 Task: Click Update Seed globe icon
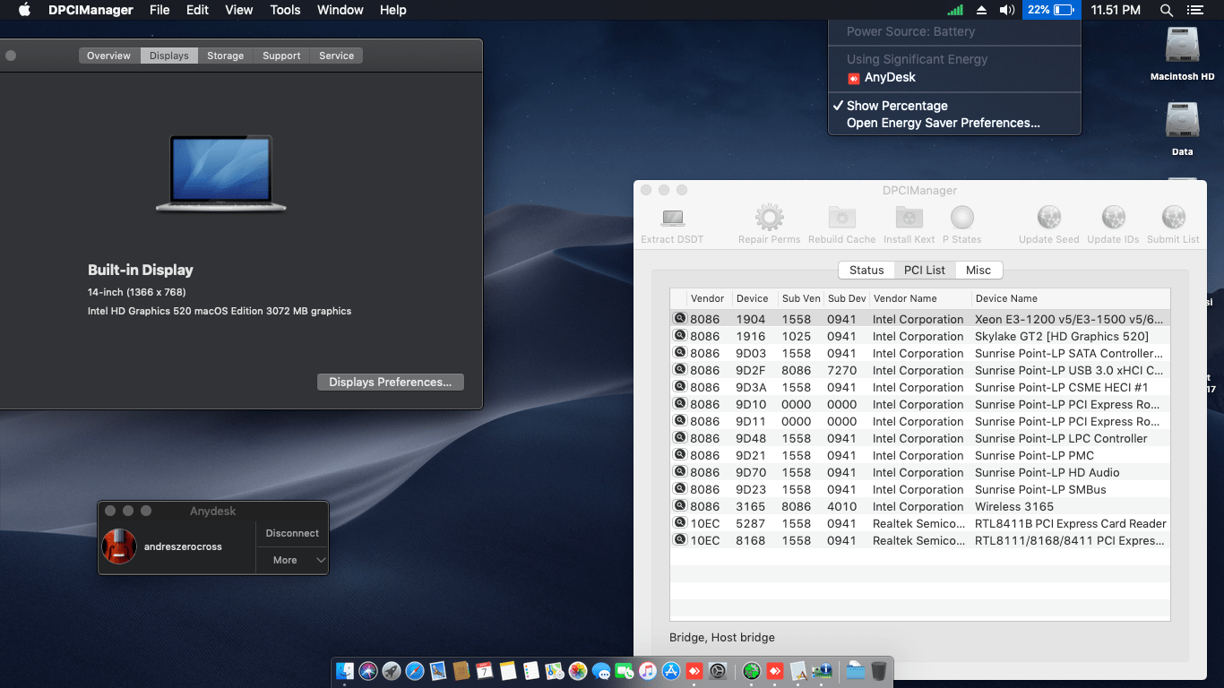1048,218
